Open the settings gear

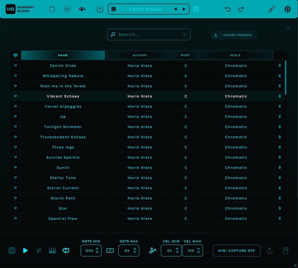pos(287,9)
